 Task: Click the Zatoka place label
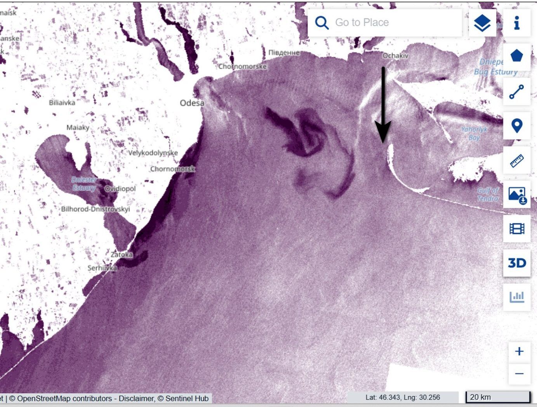tap(122, 254)
